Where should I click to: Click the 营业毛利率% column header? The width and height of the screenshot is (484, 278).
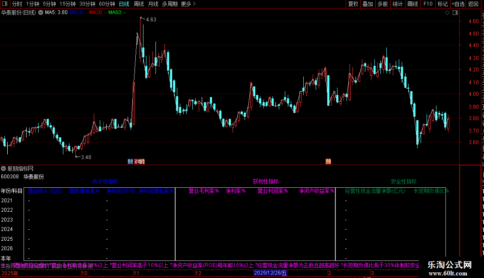click(204, 191)
